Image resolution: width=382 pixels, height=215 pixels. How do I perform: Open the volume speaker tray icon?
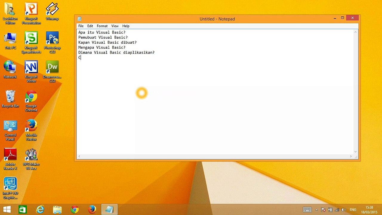344,210
